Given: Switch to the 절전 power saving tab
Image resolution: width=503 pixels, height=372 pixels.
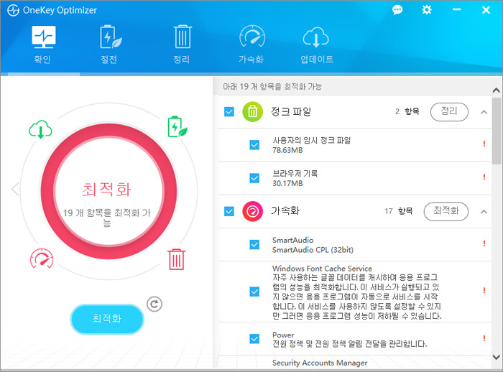Looking at the screenshot, I should (x=110, y=45).
